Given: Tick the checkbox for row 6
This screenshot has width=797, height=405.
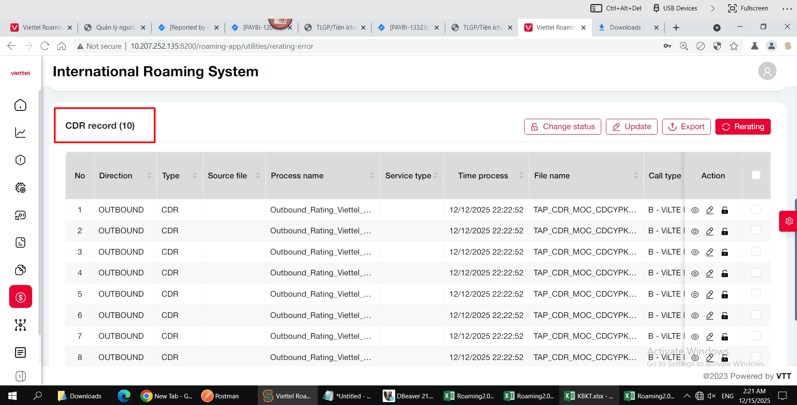Looking at the screenshot, I should [756, 315].
